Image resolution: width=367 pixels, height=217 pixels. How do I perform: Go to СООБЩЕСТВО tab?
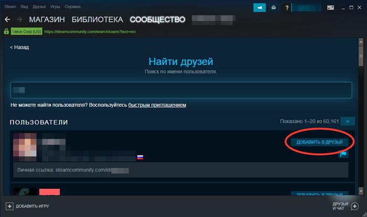(x=157, y=19)
